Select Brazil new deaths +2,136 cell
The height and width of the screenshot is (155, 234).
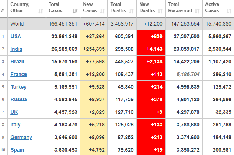151,62
